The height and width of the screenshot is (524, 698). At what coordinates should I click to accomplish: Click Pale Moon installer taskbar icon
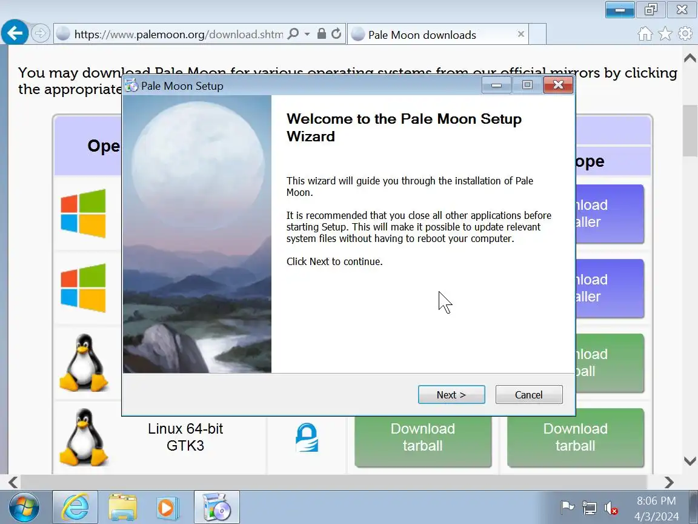[217, 507]
